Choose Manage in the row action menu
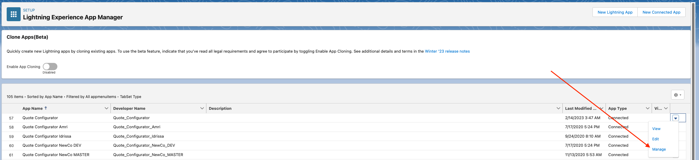This screenshot has height=160, width=699. [x=659, y=149]
